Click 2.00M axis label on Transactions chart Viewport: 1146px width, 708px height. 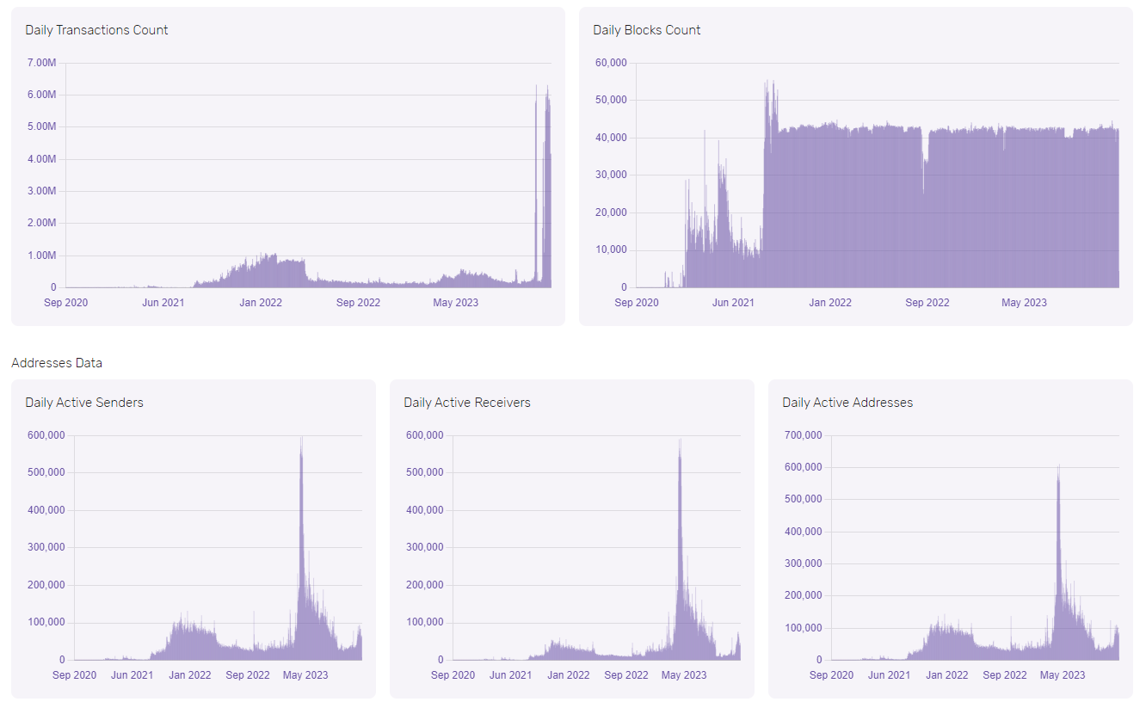point(41,223)
